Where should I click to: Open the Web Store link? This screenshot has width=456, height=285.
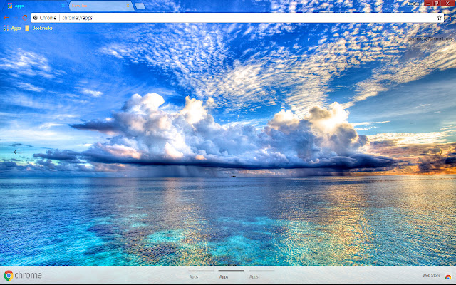[x=431, y=276]
